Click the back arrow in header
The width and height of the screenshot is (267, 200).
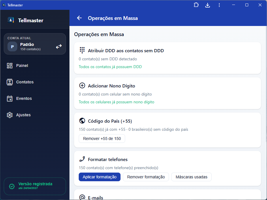click(x=79, y=18)
